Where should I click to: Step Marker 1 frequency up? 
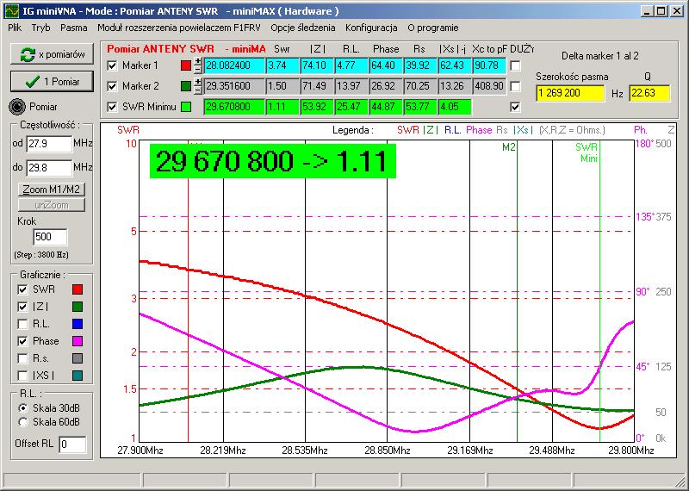[198, 61]
